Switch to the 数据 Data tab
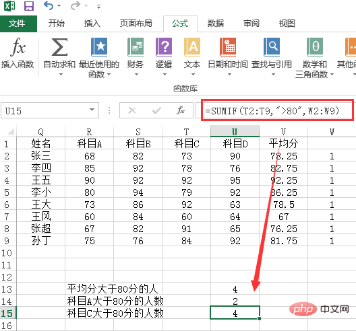Viewport: 356px width, 331px height. click(216, 24)
